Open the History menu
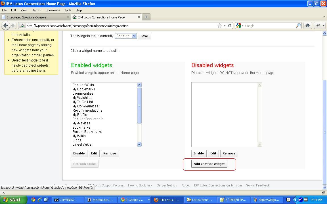This screenshot has width=327, height=204. tap(36, 10)
